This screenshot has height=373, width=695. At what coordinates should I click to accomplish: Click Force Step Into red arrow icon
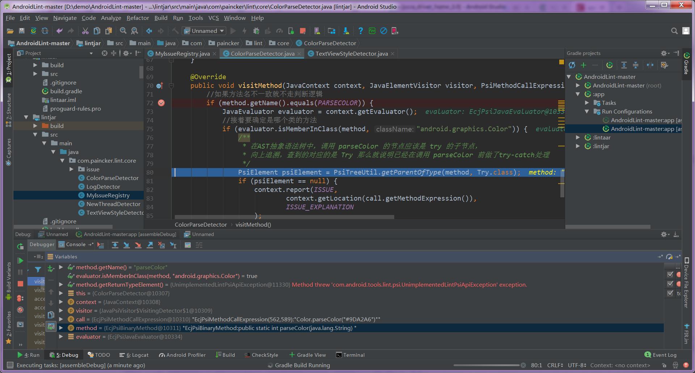[138, 245]
